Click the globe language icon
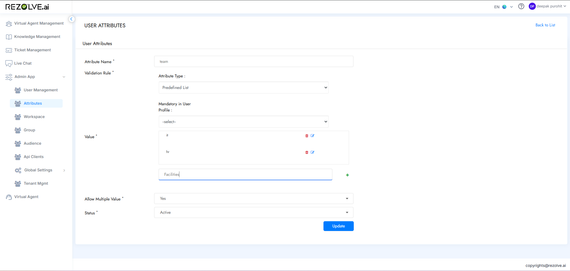Viewport: 570px width, 271px height. click(x=504, y=7)
